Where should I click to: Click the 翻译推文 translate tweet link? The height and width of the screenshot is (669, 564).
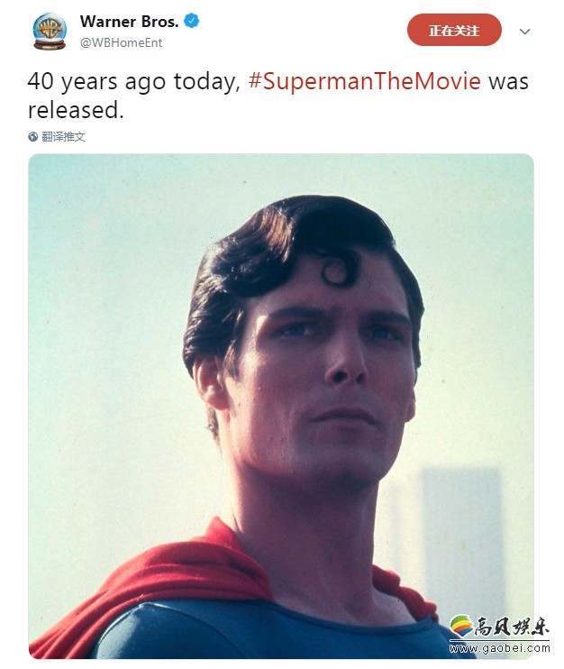pos(64,136)
